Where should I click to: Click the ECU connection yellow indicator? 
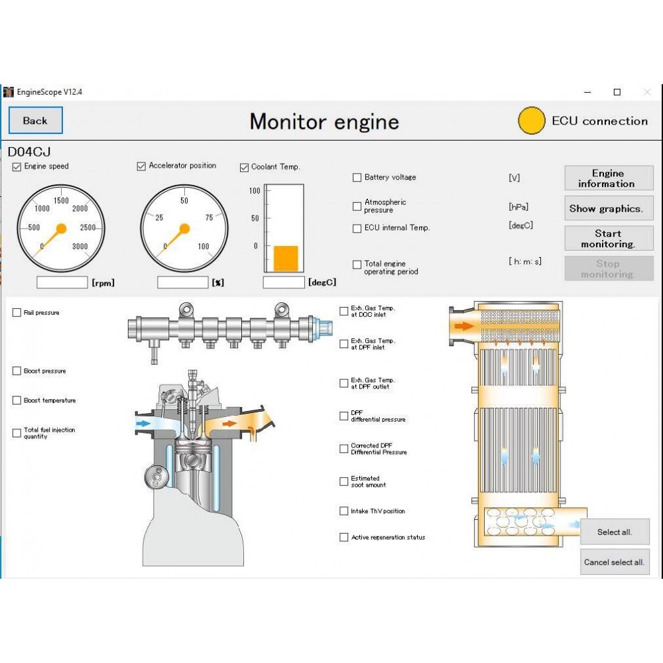click(x=532, y=121)
